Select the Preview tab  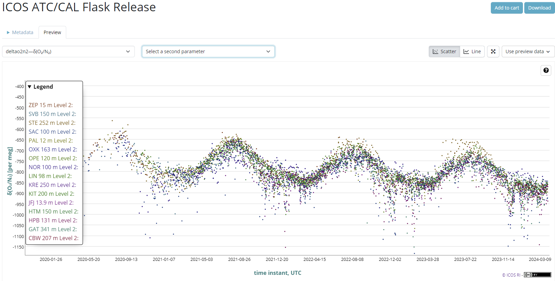click(x=52, y=32)
